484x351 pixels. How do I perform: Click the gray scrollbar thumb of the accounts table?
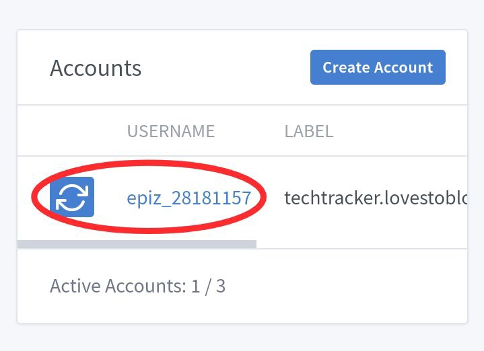pos(137,244)
